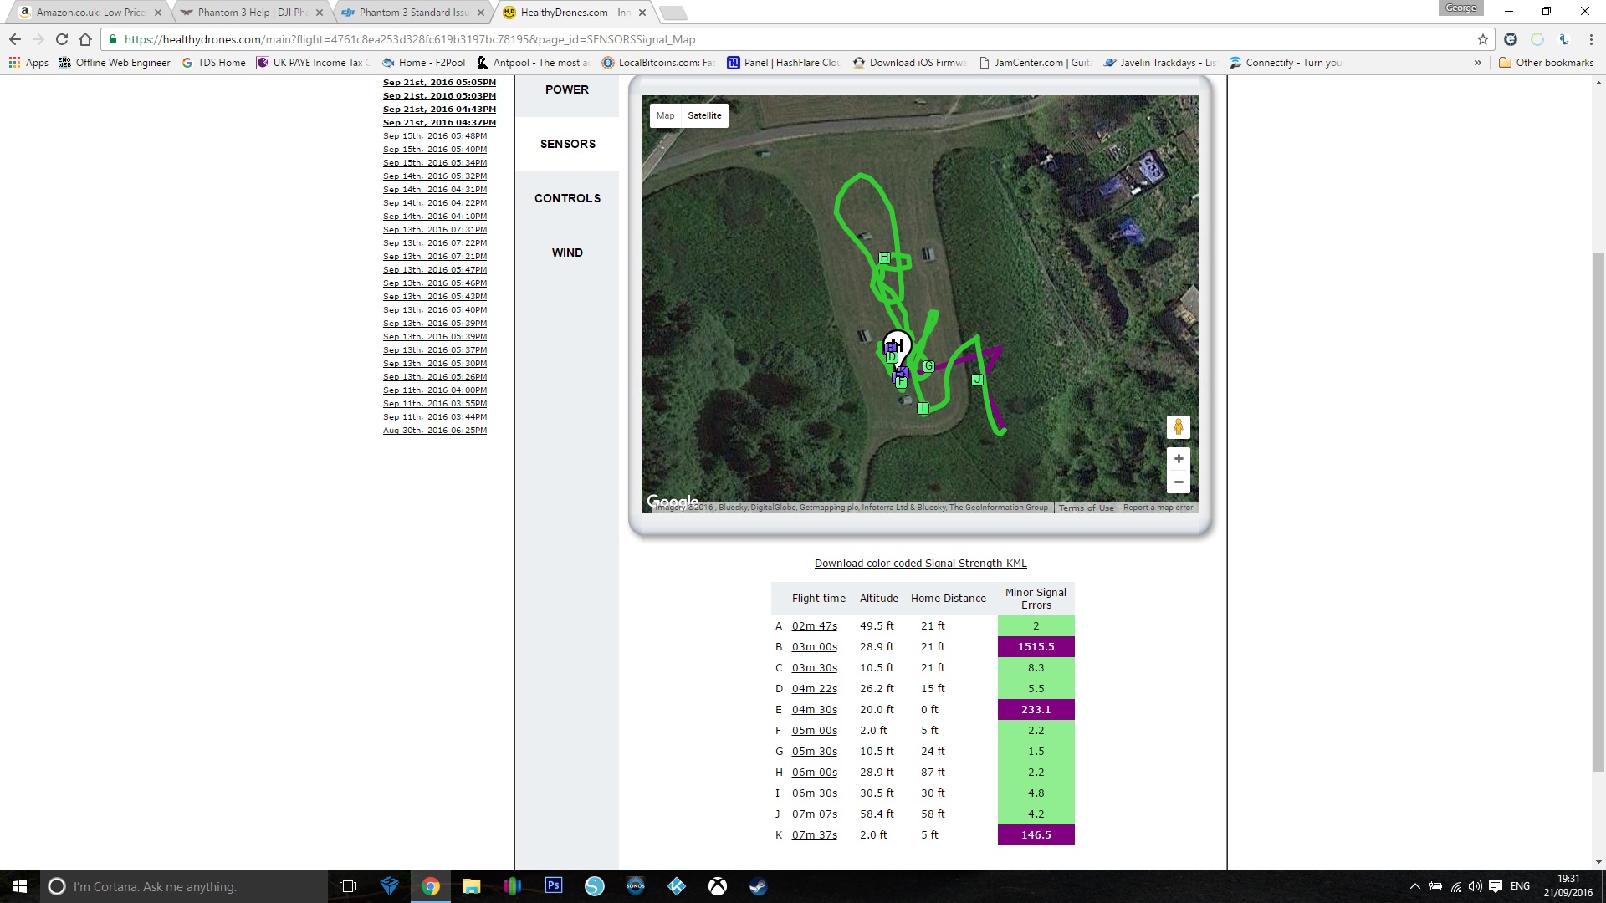The height and width of the screenshot is (903, 1606).
Task: Open Sonos from taskbar
Action: [x=635, y=886]
